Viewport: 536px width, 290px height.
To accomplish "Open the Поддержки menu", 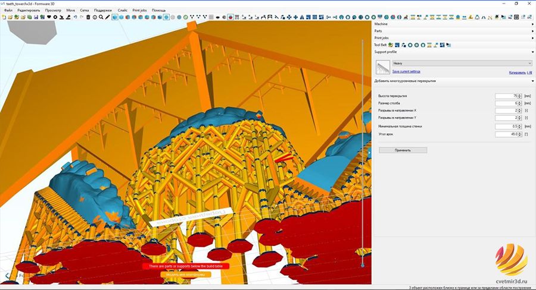I will pos(103,10).
